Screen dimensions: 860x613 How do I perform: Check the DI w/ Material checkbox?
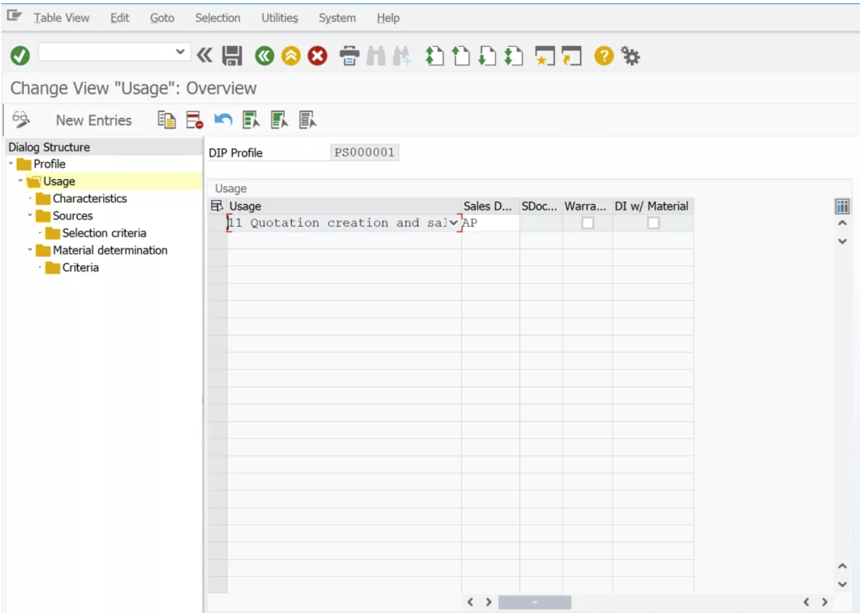[x=653, y=222]
